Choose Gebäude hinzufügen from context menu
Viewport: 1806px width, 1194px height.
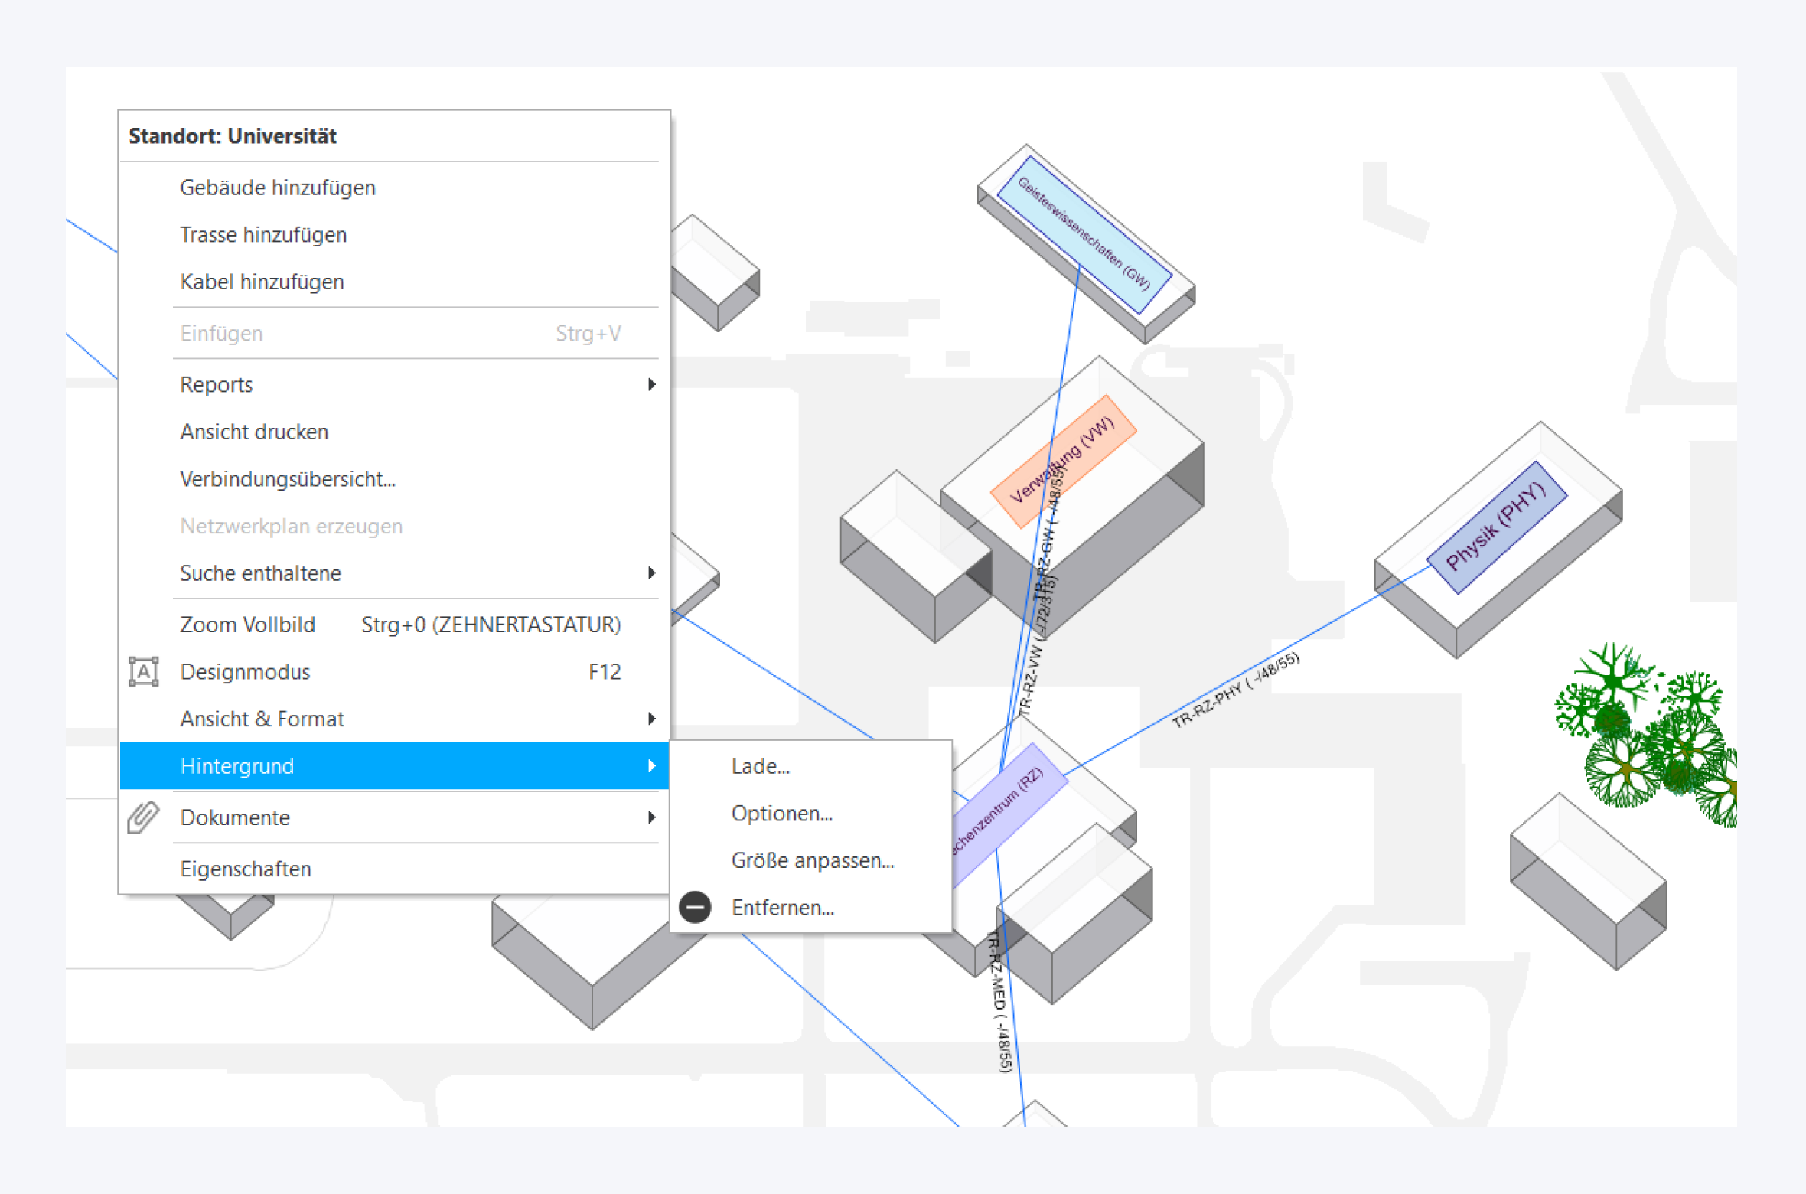pyautogui.click(x=277, y=188)
